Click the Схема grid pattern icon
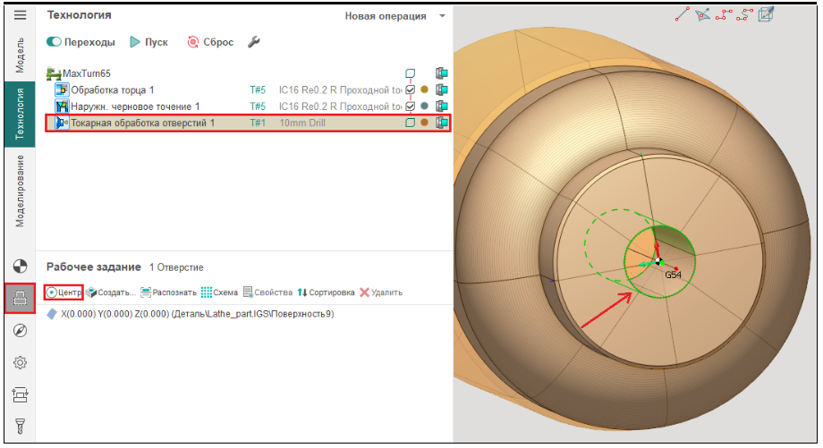The height and width of the screenshot is (448, 823). click(219, 292)
